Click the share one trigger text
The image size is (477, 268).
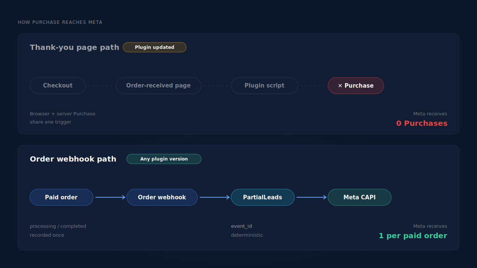coord(51,122)
